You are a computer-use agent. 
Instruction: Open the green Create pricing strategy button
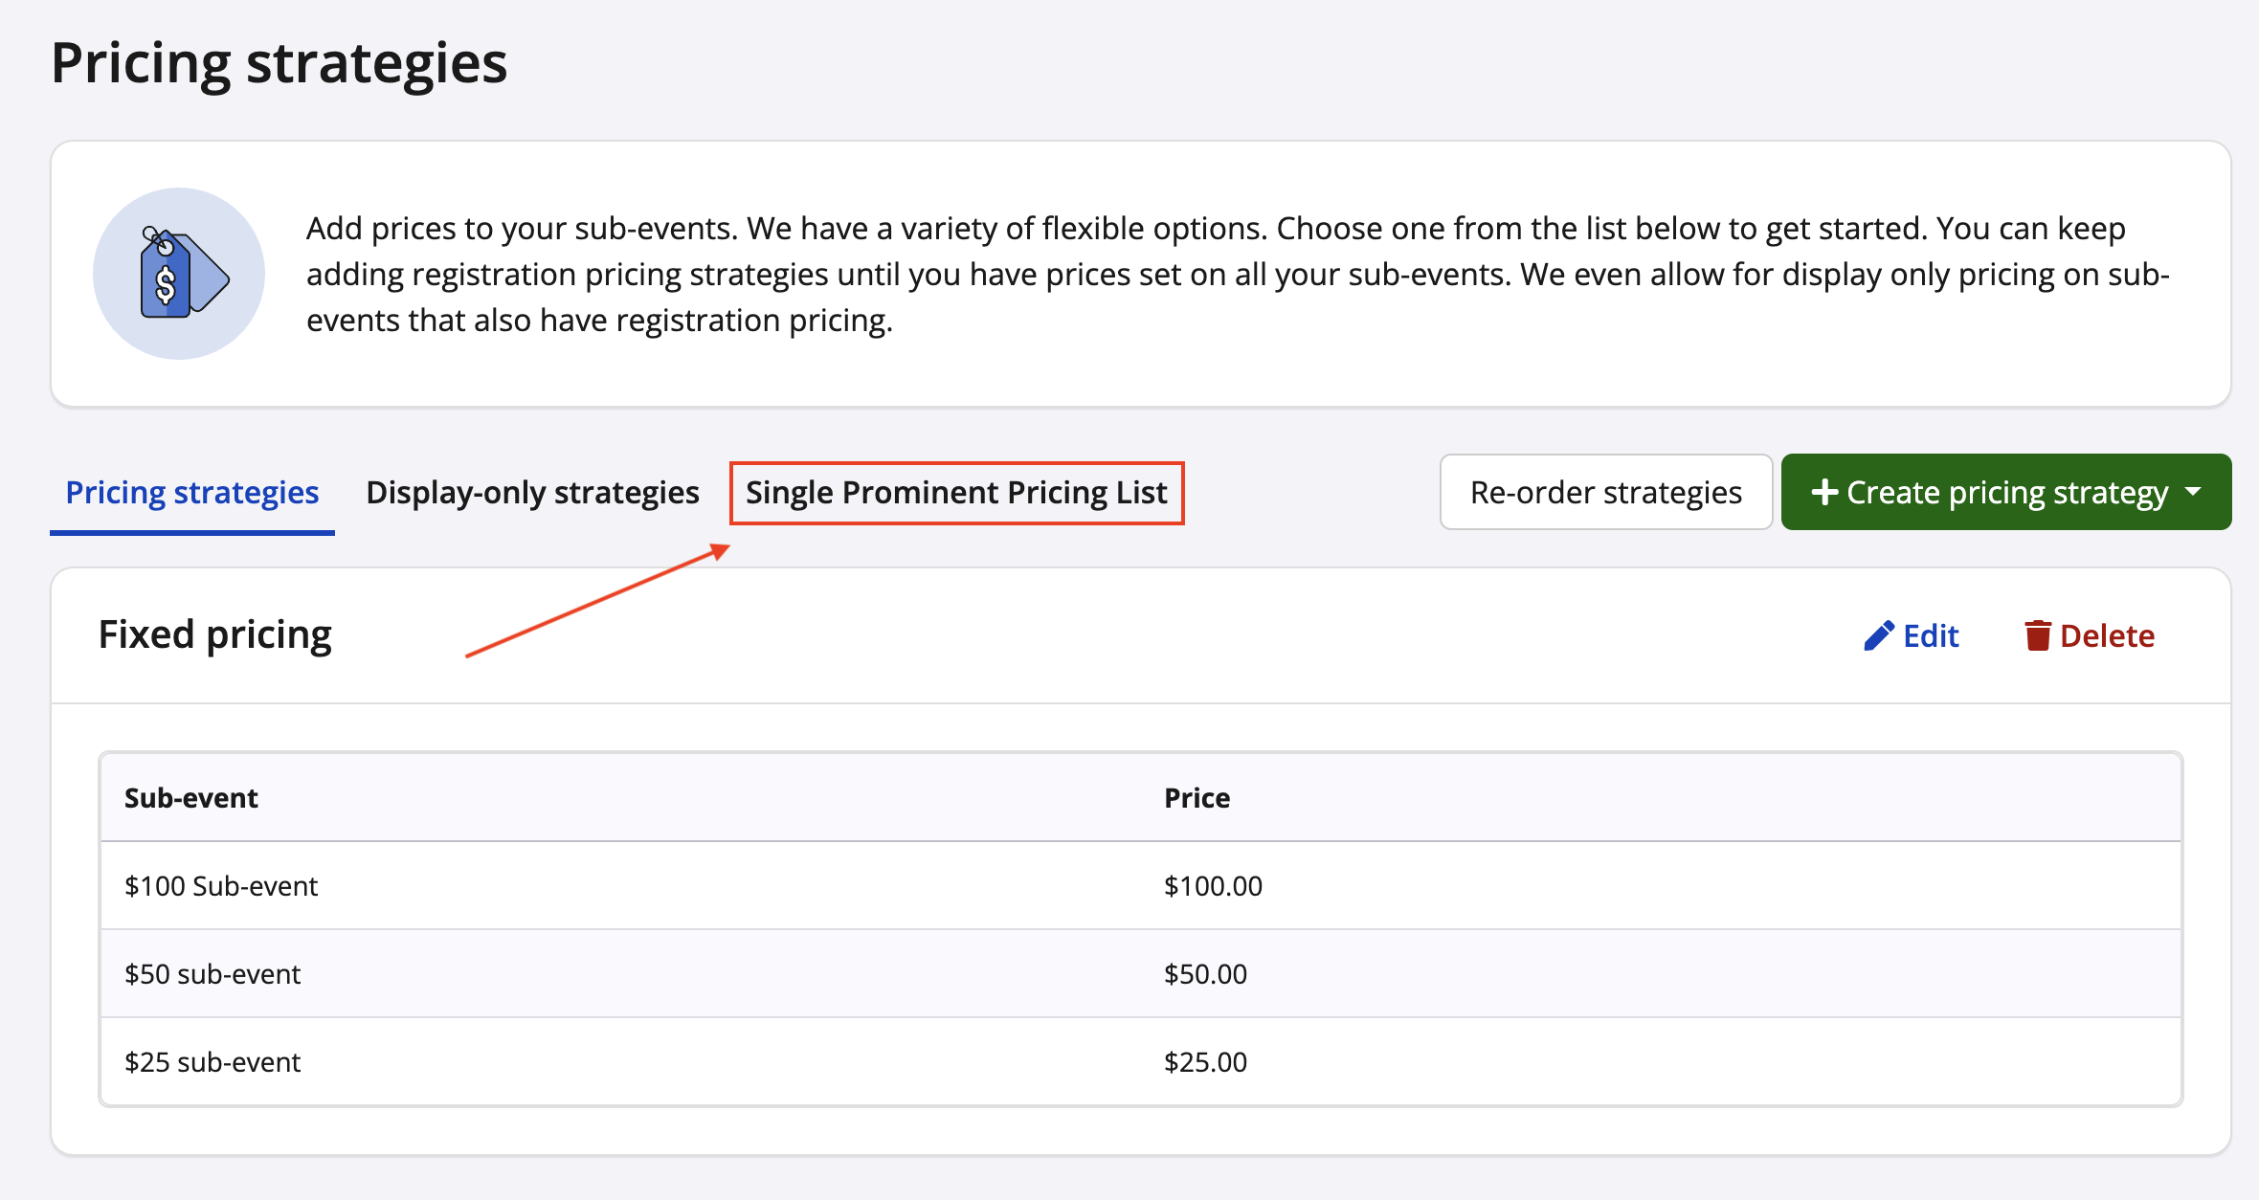2006,492
